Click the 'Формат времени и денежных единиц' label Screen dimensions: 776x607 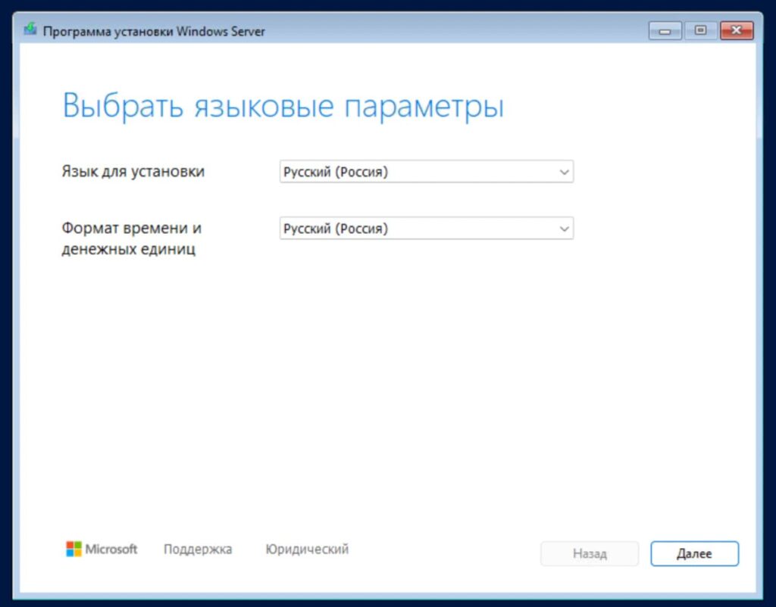click(x=132, y=238)
